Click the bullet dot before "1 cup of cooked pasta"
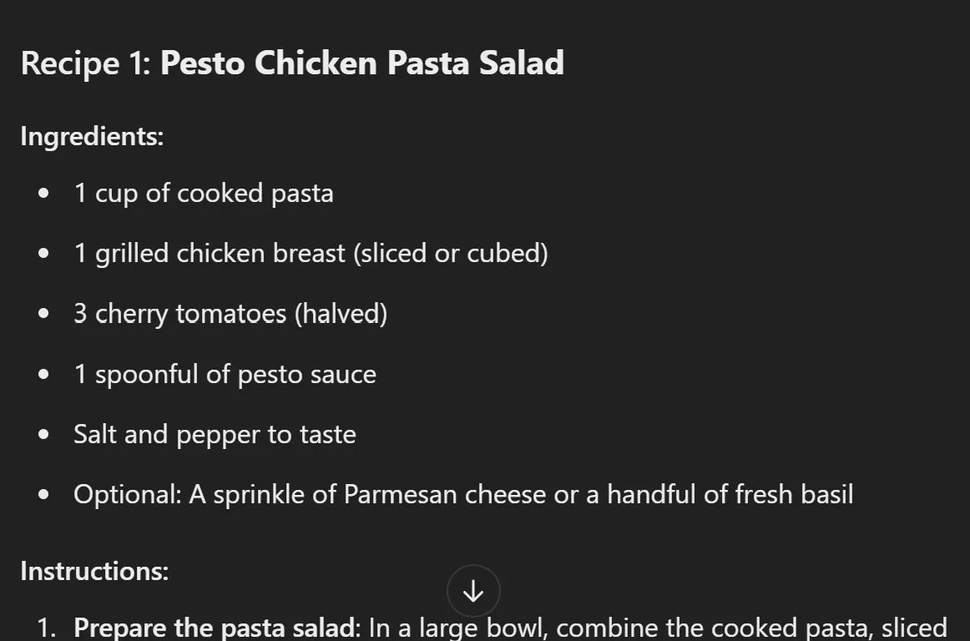 (x=44, y=193)
